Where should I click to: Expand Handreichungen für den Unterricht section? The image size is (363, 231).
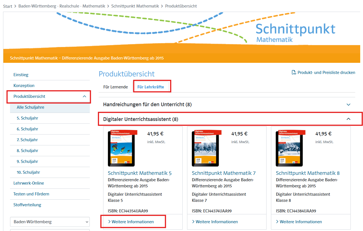pos(227,105)
